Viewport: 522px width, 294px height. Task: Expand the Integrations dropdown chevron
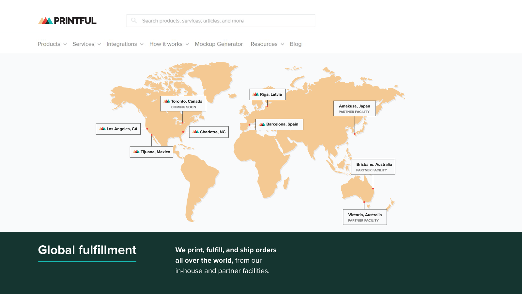(142, 44)
